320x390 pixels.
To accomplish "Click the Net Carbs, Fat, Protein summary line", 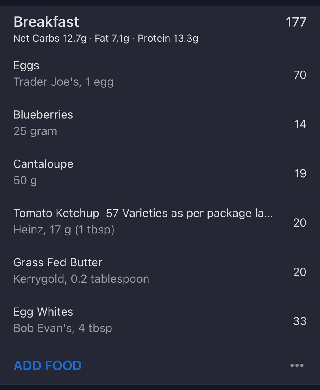I will pyautogui.click(x=106, y=38).
